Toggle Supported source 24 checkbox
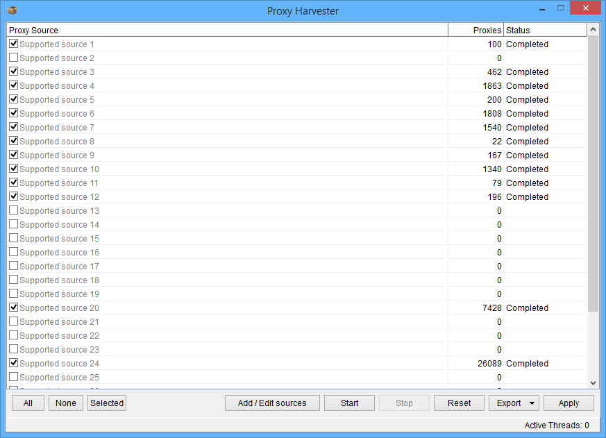The image size is (606, 438). (13, 363)
